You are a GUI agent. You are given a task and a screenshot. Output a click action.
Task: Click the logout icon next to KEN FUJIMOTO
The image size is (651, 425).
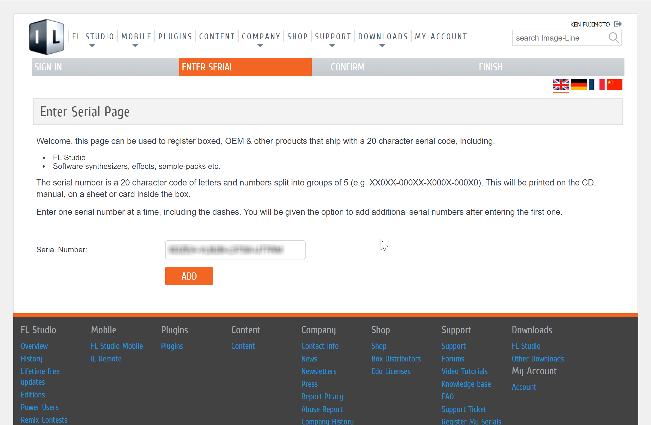(x=618, y=24)
